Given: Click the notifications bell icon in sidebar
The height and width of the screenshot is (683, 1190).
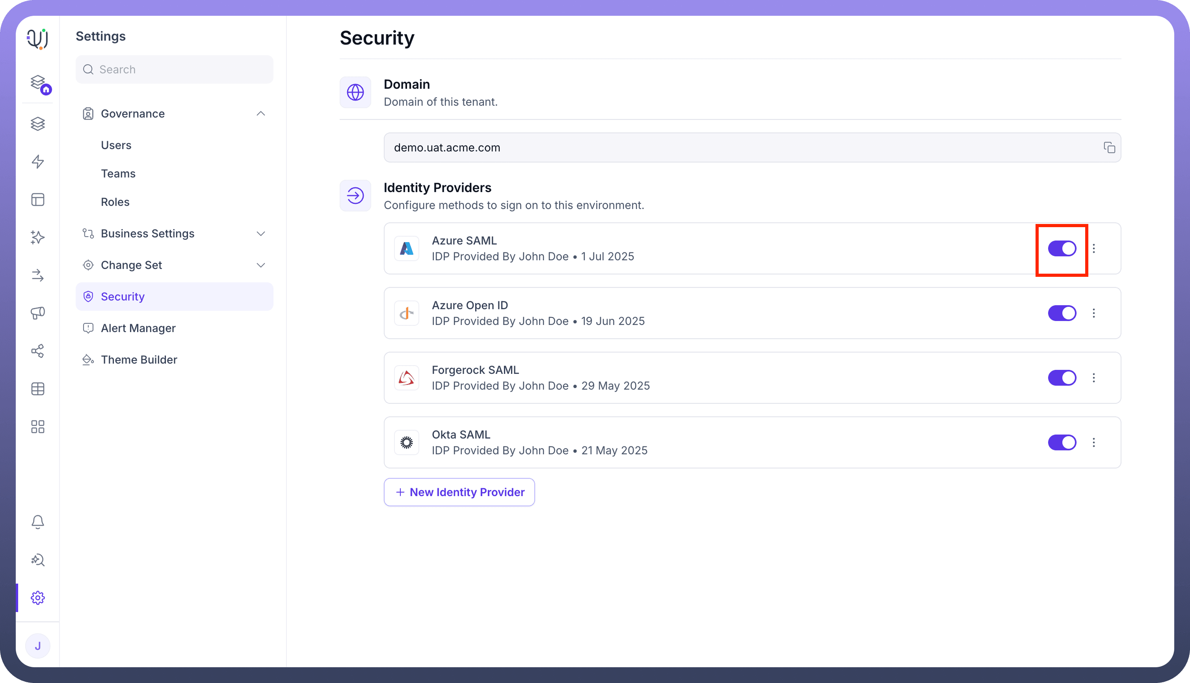Looking at the screenshot, I should coord(37,522).
